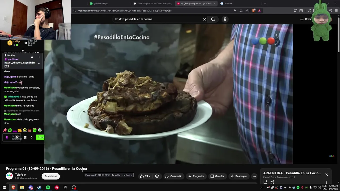Open pinned message three-dot options
340x191 pixels.
[39, 57]
